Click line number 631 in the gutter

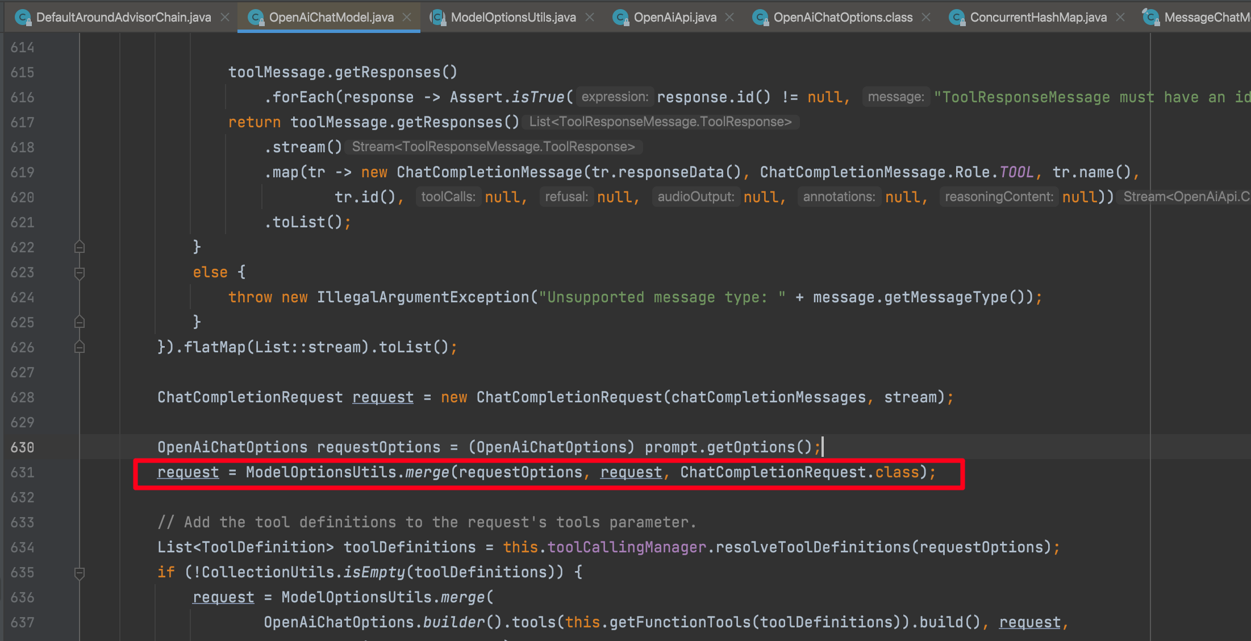(22, 473)
